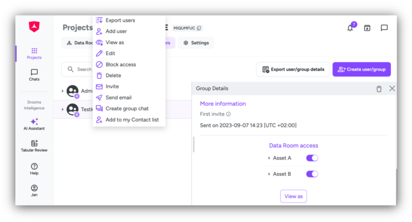Open Tabular Review in sidebar

coord(34,146)
